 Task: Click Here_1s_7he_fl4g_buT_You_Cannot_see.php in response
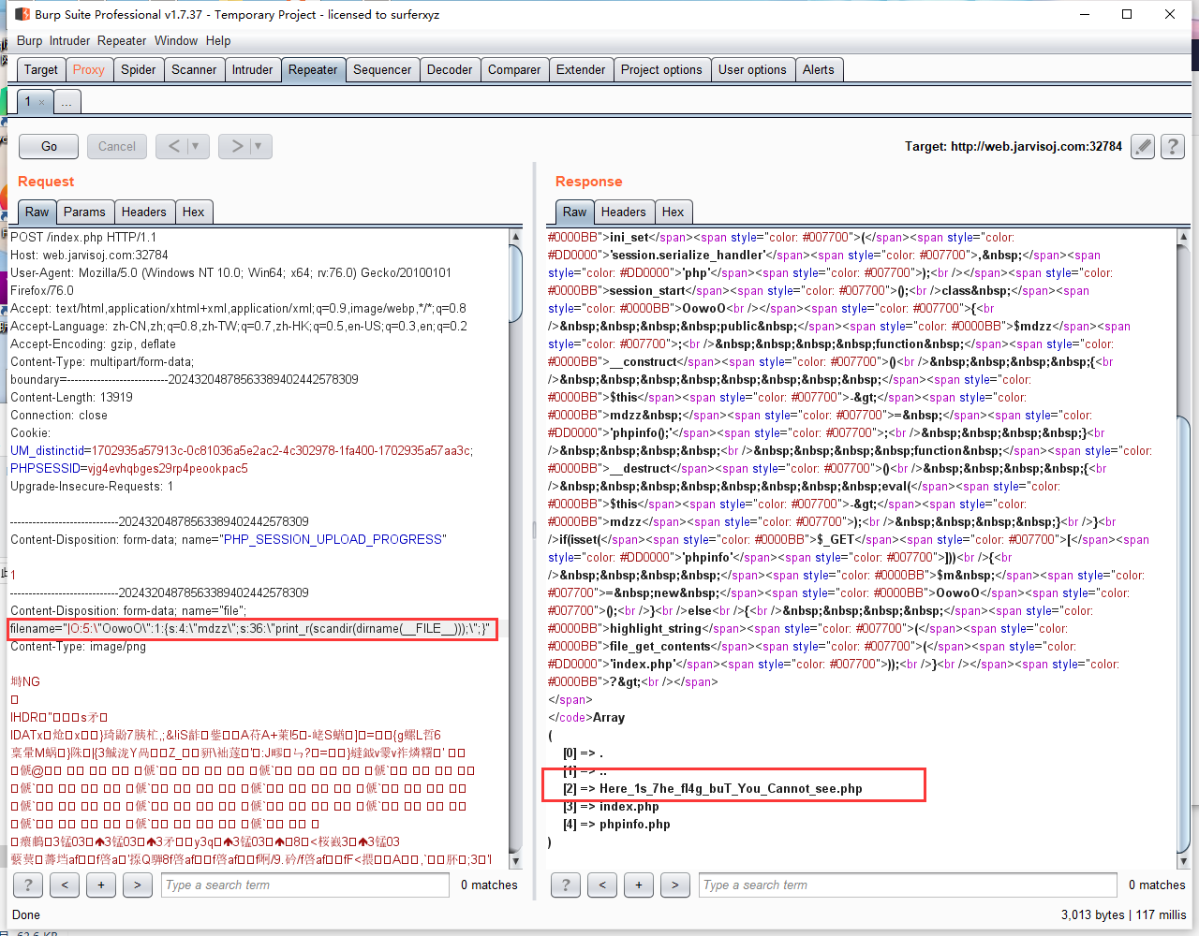(x=731, y=788)
